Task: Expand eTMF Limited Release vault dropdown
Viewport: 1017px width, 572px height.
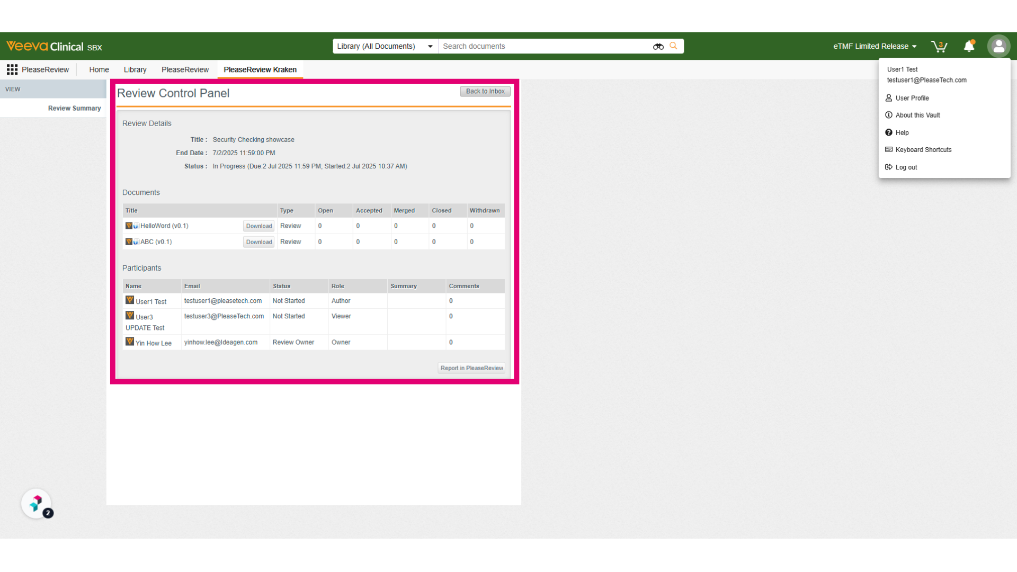Action: tap(875, 47)
